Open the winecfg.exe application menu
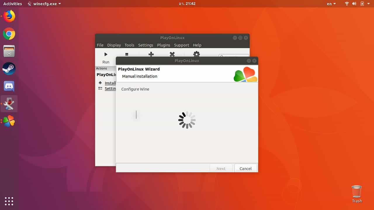This screenshot has height=210, width=374. point(44,4)
